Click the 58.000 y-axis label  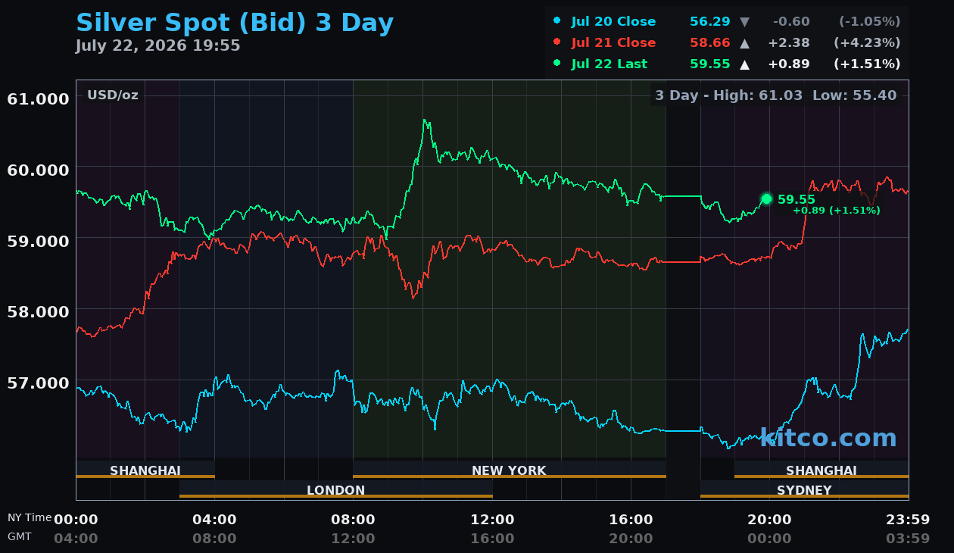pos(38,311)
